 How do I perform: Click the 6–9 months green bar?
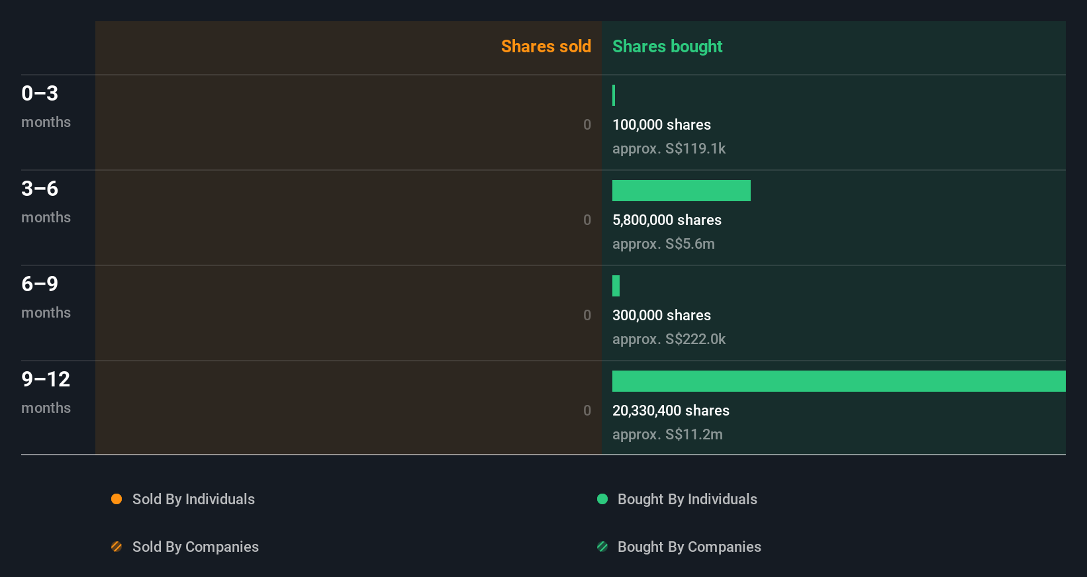click(616, 286)
